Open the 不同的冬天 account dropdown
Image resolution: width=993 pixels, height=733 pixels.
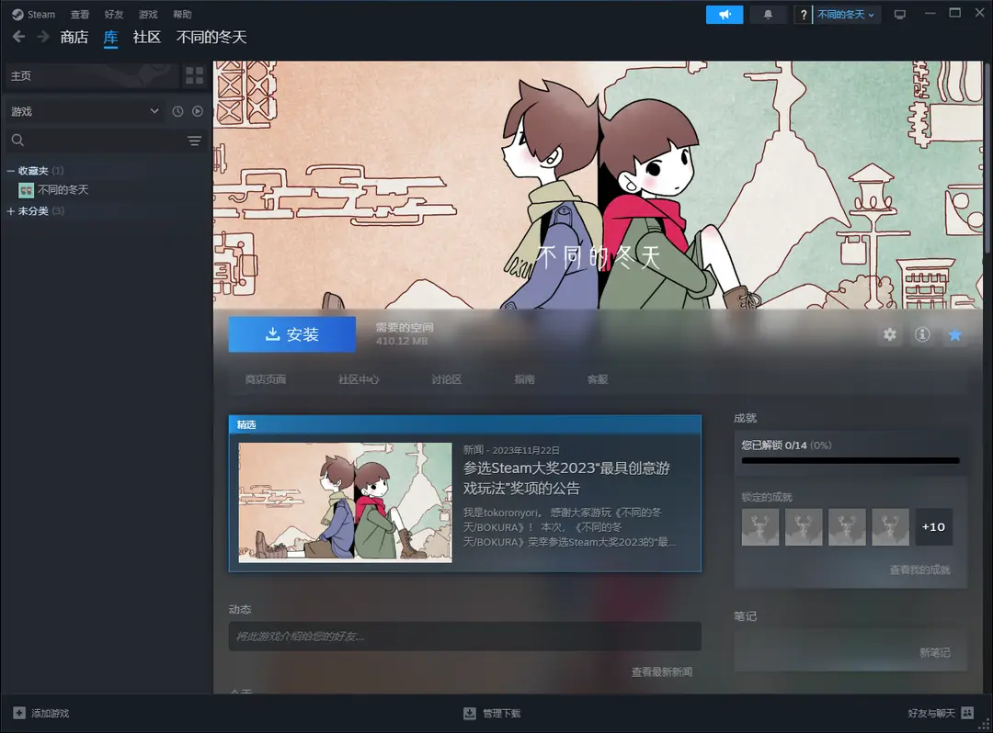click(x=846, y=15)
